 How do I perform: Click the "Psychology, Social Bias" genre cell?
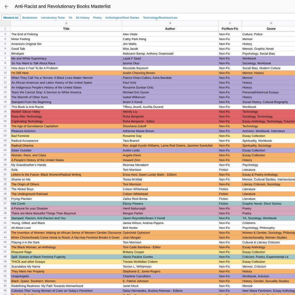pyautogui.click(x=268, y=54)
